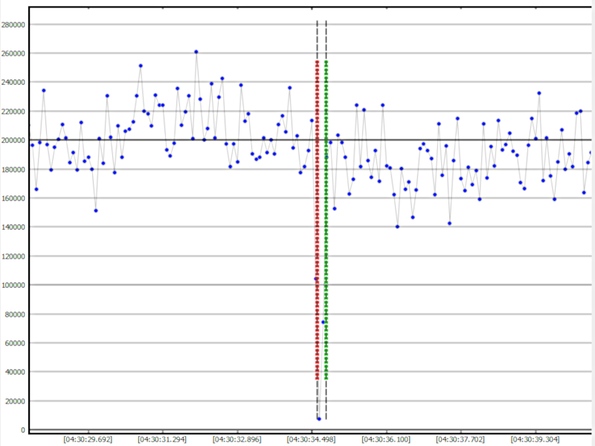
Task: Click the 0 label on the y-axis
Action: click(x=24, y=430)
